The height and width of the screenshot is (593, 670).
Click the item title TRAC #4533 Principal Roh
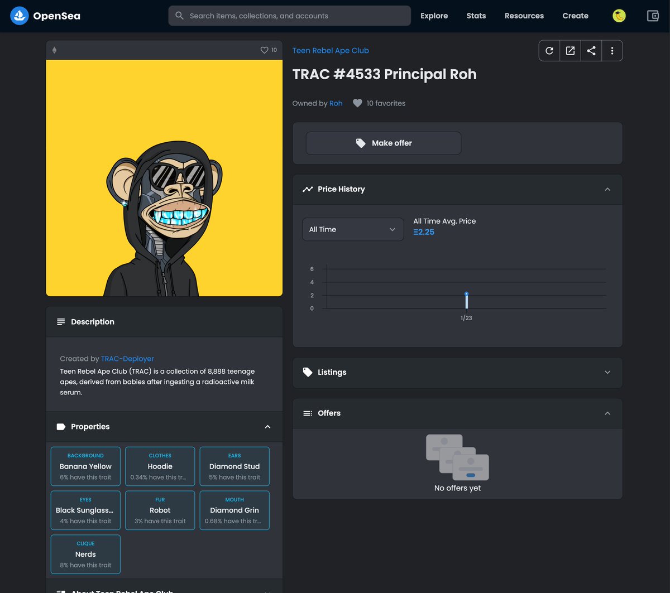[x=385, y=74]
